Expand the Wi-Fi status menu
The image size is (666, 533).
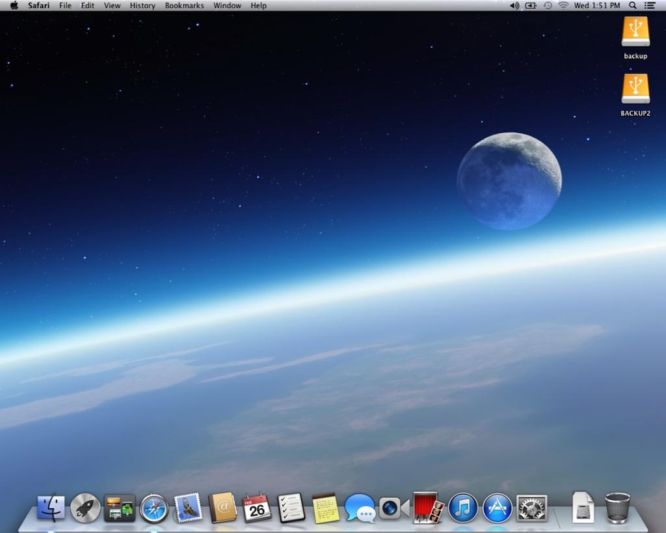click(x=563, y=6)
